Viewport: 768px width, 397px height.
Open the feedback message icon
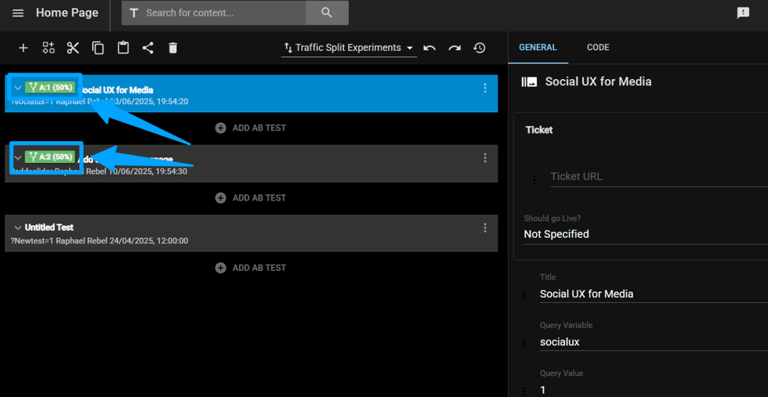pos(743,13)
